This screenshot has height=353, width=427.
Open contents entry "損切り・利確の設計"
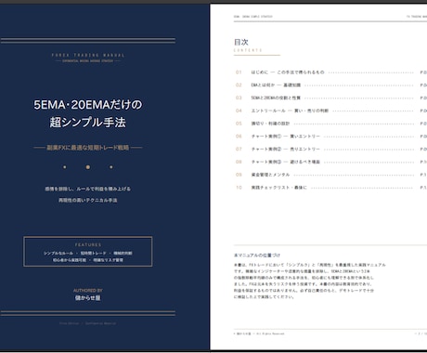pos(270,124)
